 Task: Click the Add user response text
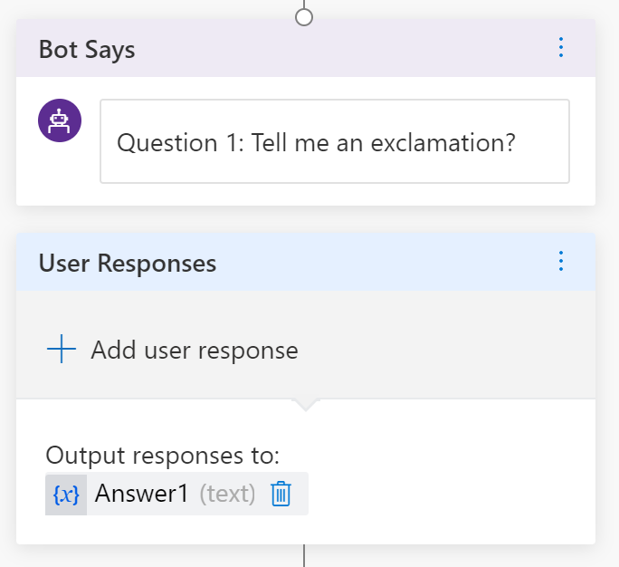click(194, 350)
